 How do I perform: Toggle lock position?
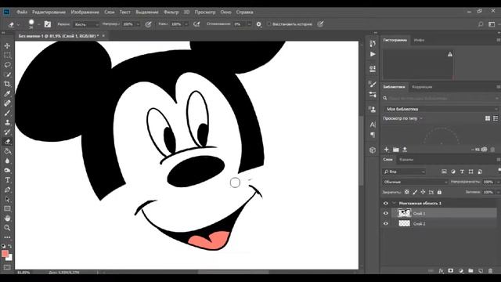(423, 192)
